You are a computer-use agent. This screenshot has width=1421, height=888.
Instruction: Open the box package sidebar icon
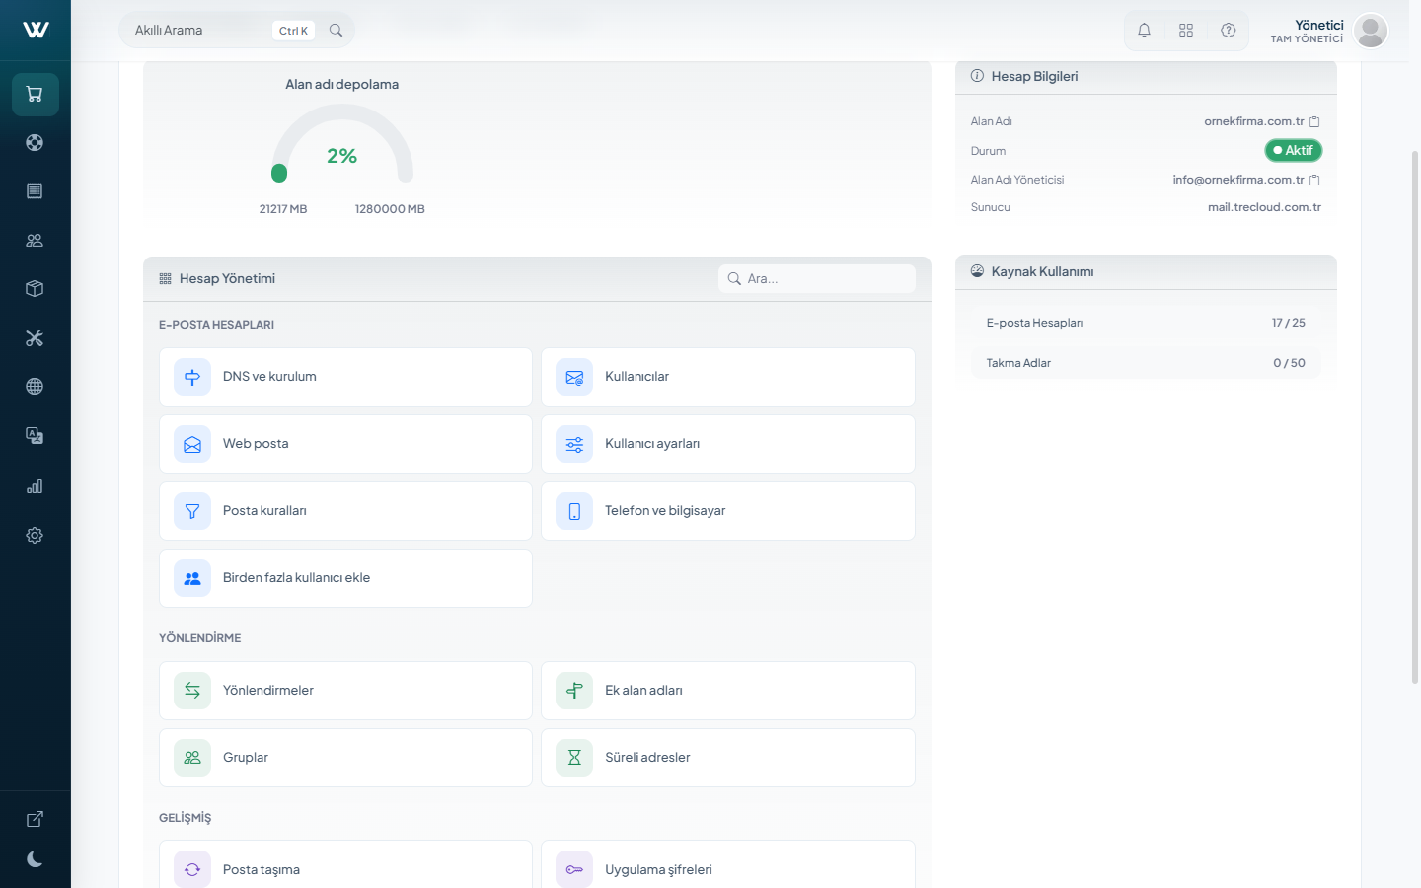35,289
